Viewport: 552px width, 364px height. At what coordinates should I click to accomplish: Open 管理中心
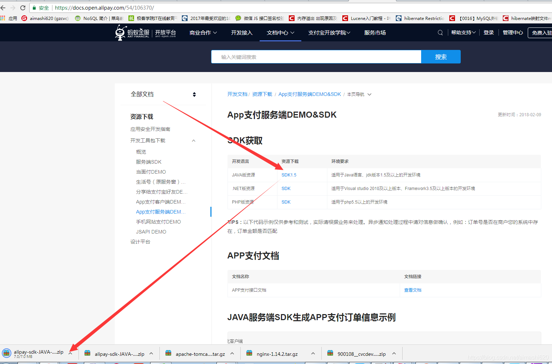coord(513,32)
